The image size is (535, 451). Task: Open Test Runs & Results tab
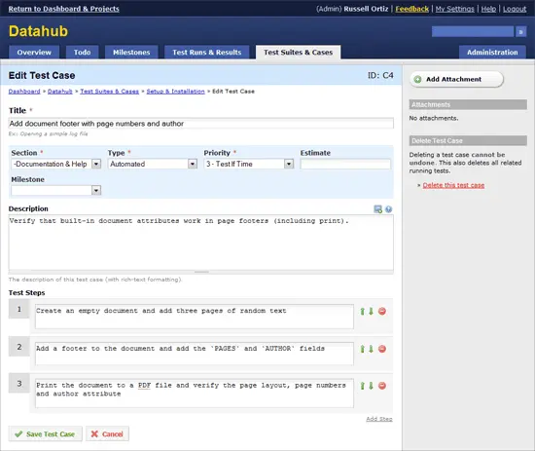(x=207, y=53)
